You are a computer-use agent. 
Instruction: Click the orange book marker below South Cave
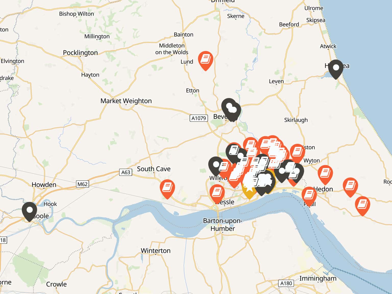tap(167, 189)
